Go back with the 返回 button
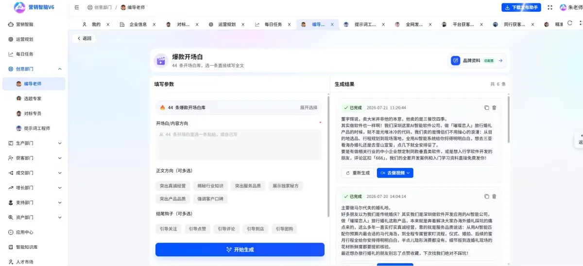The width and height of the screenshot is (583, 266). click(84, 38)
